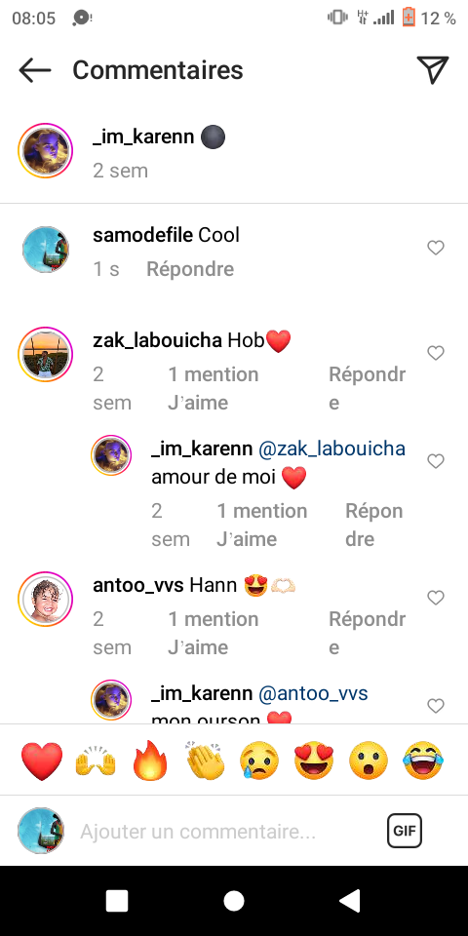Insert the clapping hands emoji
This screenshot has width=468, height=936.
click(205, 760)
